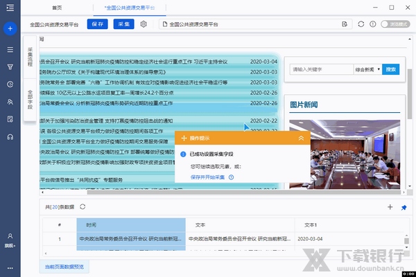Switch to the 首页 tab
Viewport: 416px width, 277px height.
tap(57, 8)
